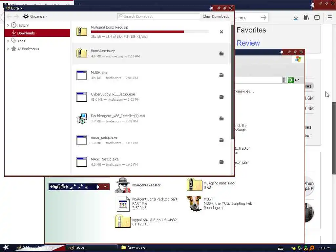336x252 pixels.
Task: Click the DoubleAgent installer msi icon
Action: coord(82,118)
